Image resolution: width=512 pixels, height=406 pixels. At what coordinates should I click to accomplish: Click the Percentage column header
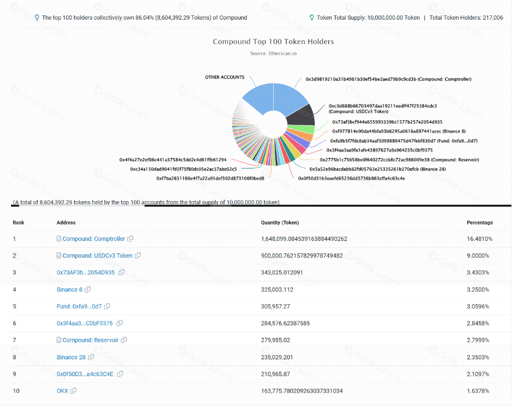point(480,223)
